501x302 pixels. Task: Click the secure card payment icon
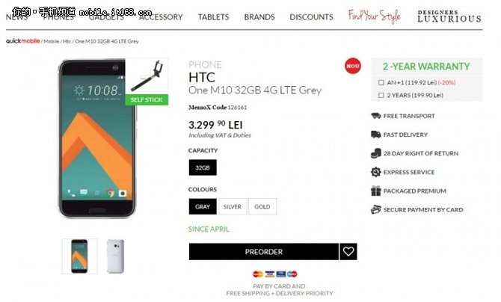(x=375, y=209)
